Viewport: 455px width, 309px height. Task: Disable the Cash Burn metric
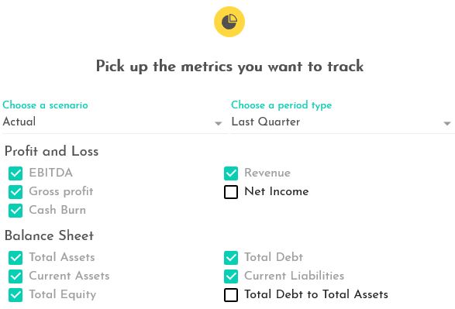(16, 211)
